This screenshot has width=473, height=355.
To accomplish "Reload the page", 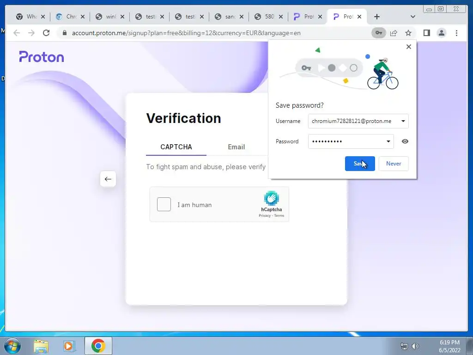I will coord(46,33).
